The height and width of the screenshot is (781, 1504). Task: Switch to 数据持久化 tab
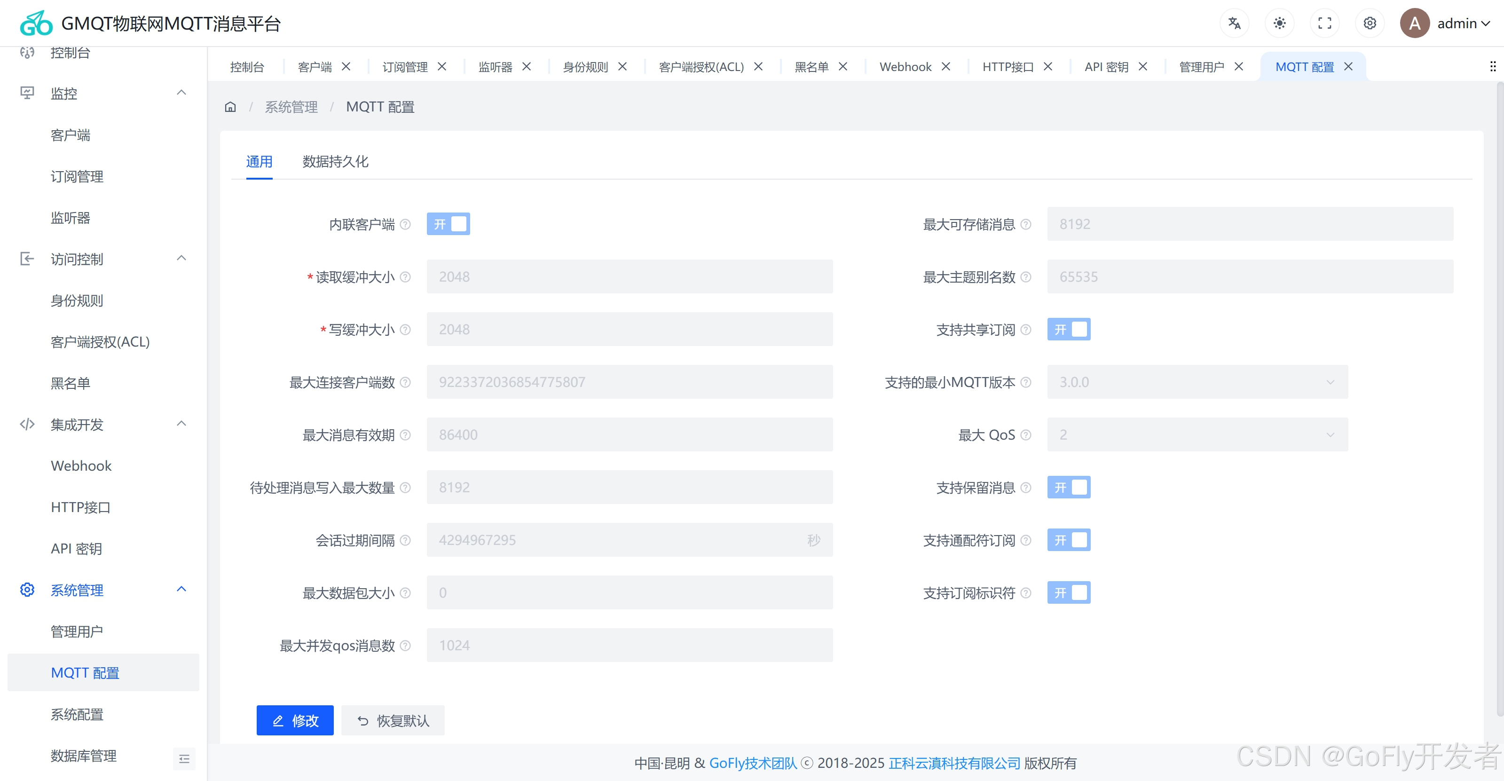pos(335,162)
